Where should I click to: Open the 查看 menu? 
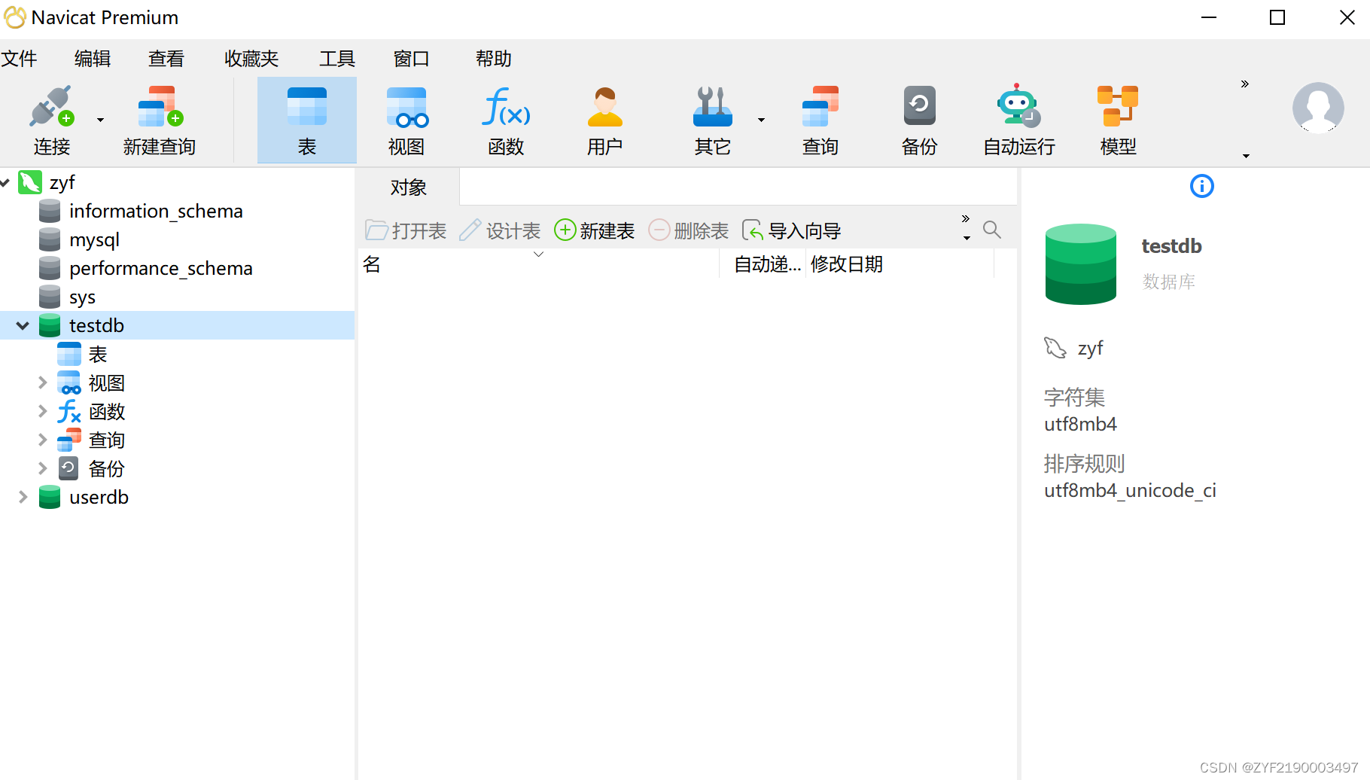(166, 58)
